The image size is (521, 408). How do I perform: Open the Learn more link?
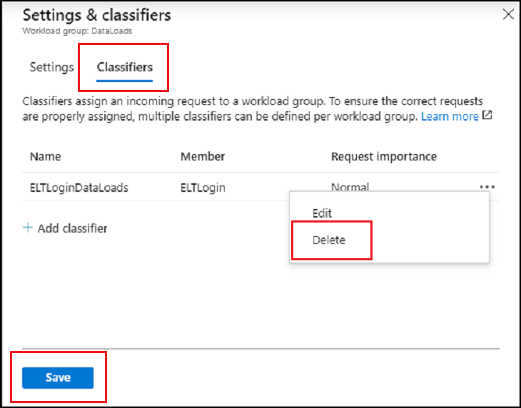pyautogui.click(x=449, y=116)
